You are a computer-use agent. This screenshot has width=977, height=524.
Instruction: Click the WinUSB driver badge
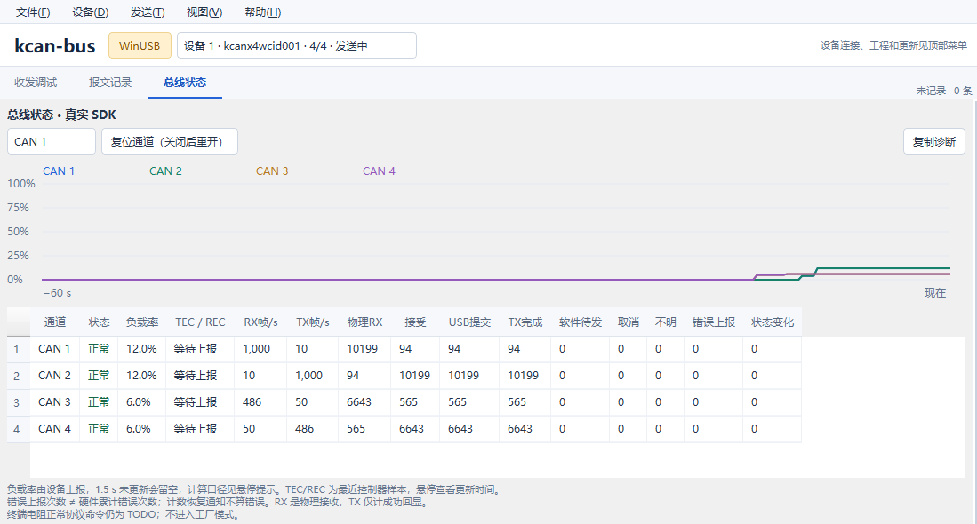click(x=140, y=45)
